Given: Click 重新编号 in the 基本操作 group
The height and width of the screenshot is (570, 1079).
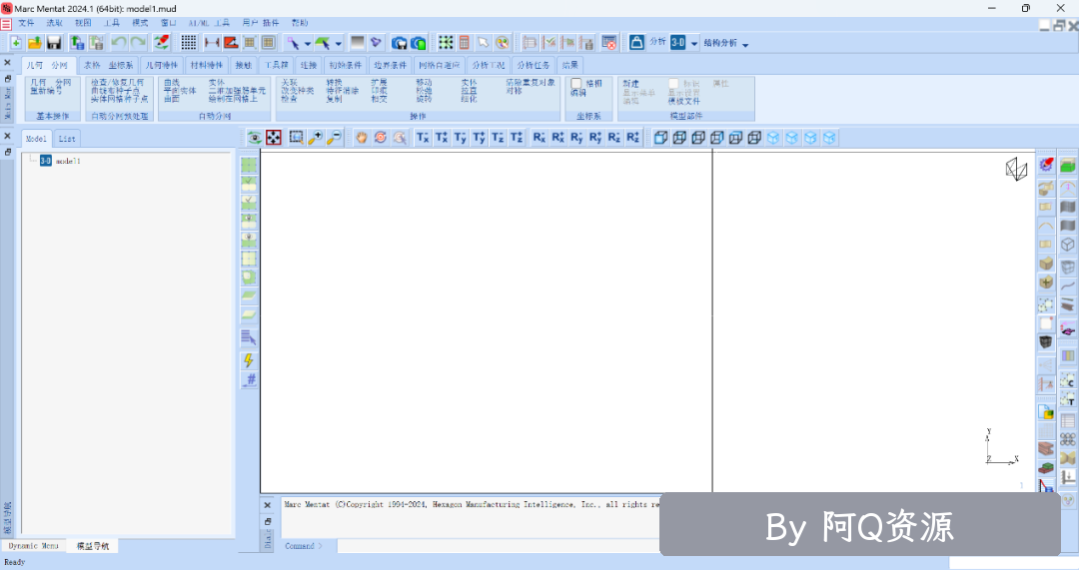Looking at the screenshot, I should click(46, 91).
